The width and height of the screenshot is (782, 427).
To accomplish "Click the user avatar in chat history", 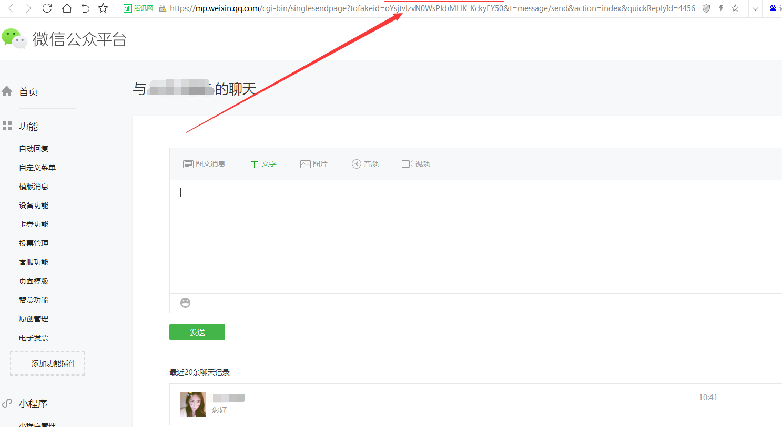I will click(193, 404).
